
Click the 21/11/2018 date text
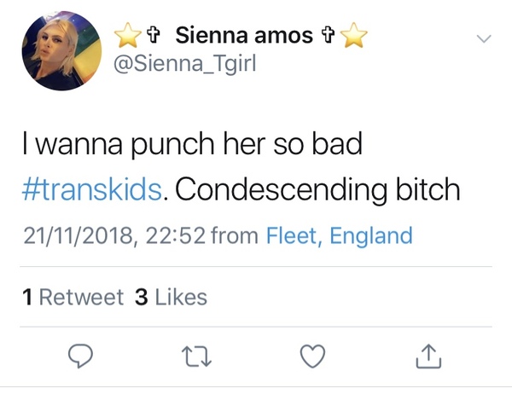pyautogui.click(x=71, y=235)
